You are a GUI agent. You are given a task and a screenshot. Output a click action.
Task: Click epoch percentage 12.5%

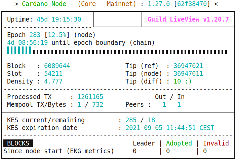point(57,35)
